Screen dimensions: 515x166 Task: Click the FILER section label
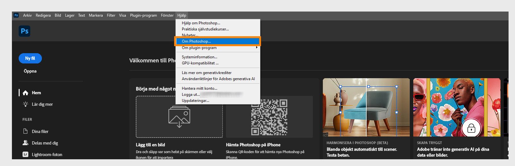coord(27,120)
